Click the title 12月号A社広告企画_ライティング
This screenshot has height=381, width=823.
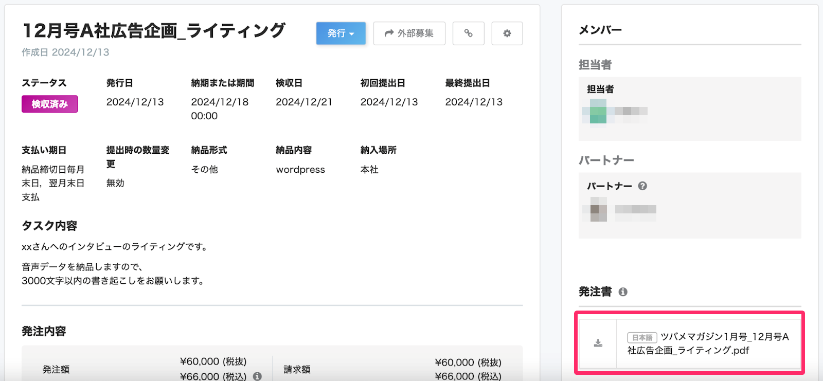pos(154,31)
